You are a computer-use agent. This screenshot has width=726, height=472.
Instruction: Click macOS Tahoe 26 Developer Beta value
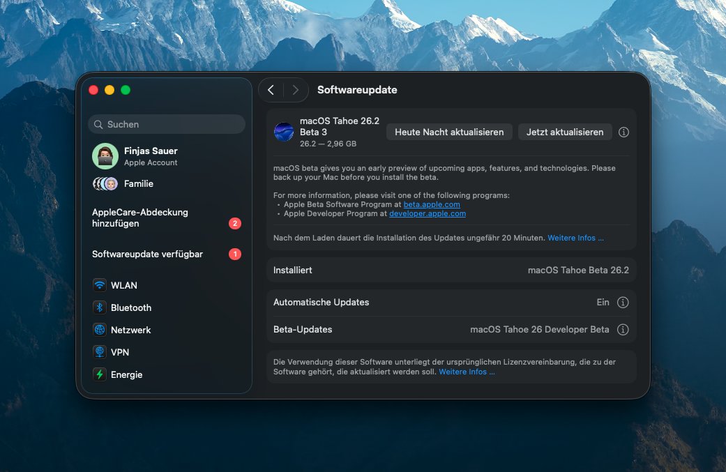click(x=539, y=330)
